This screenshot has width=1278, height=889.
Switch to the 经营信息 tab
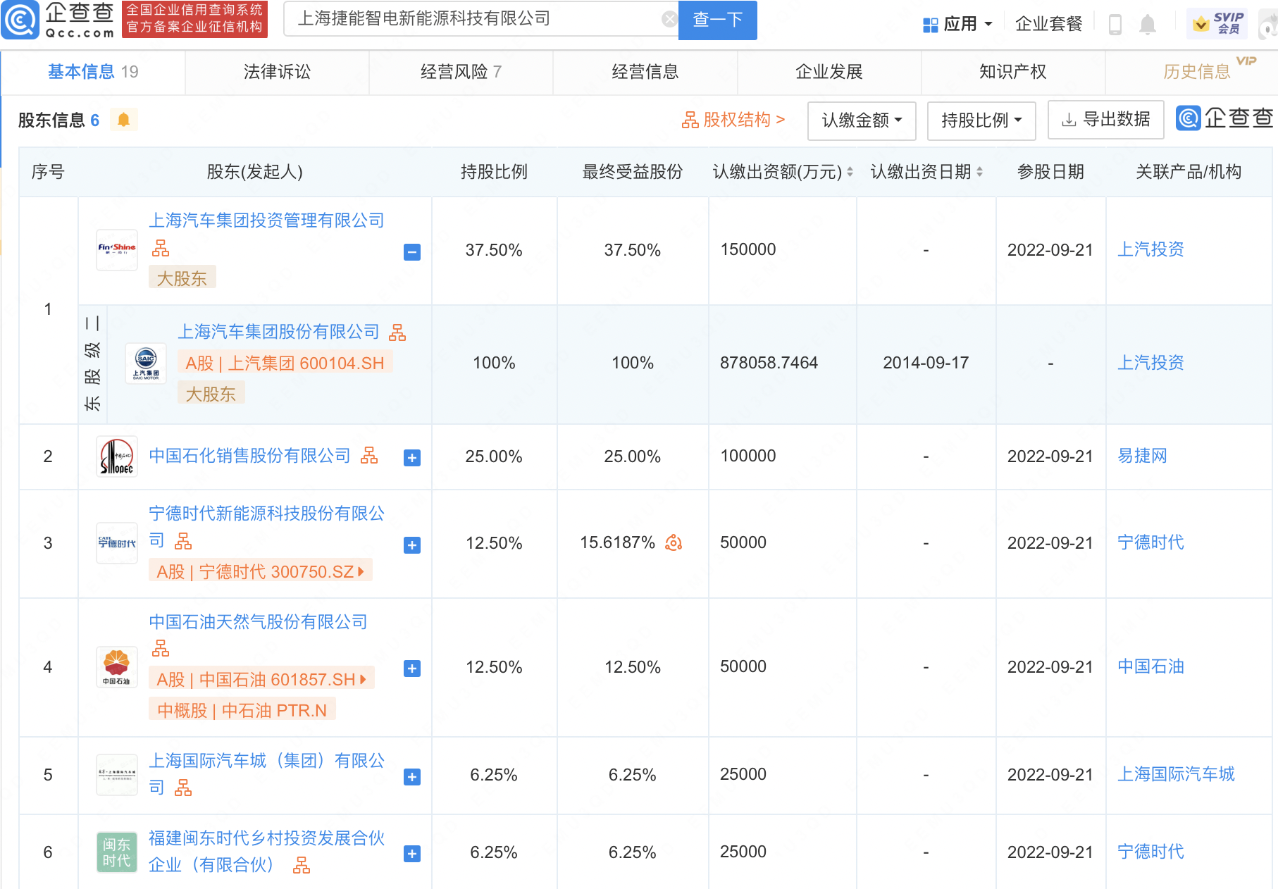[x=645, y=72]
